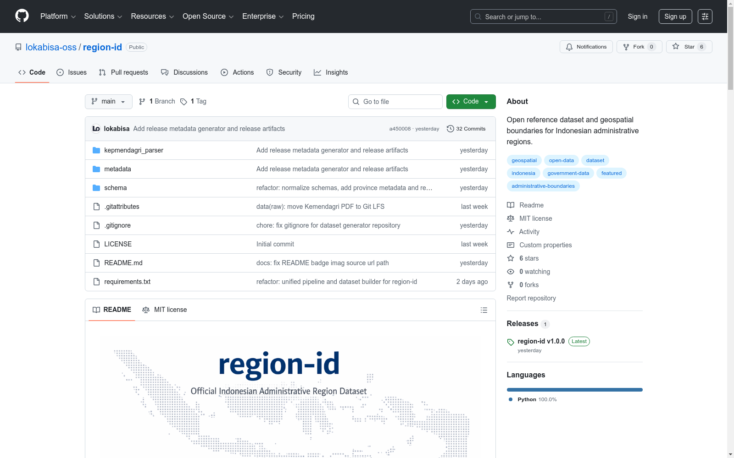Click the repository icon before lokabisa-oss
The width and height of the screenshot is (734, 458).
tap(18, 47)
